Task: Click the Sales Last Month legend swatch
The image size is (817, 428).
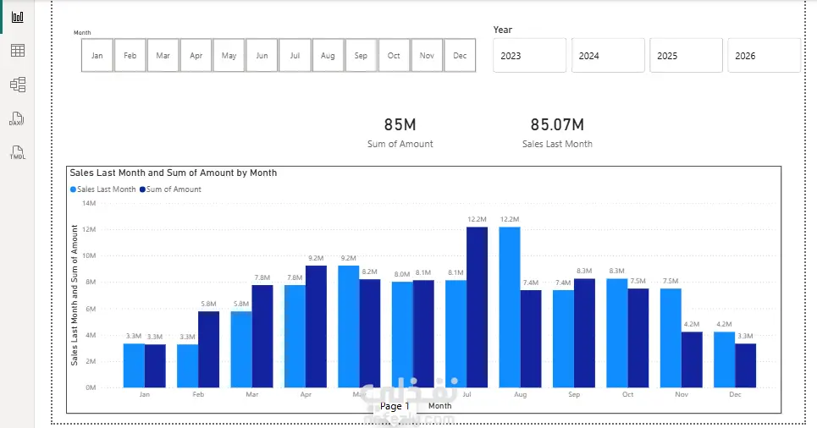Action: pos(73,189)
